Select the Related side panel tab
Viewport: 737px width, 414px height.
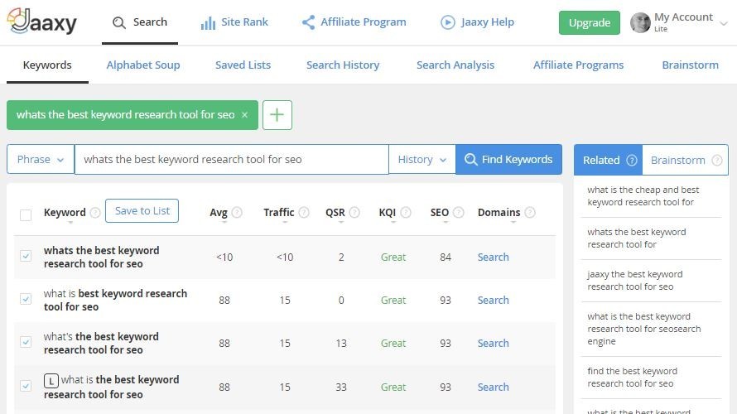click(608, 161)
